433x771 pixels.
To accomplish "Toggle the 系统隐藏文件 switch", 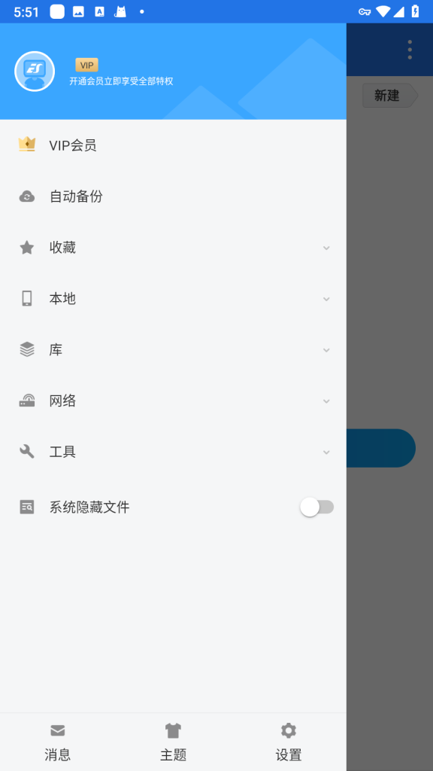I will tap(317, 507).
